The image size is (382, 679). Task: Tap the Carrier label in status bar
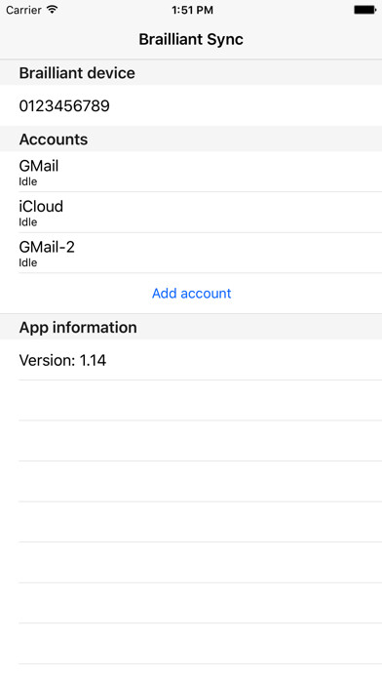(23, 10)
